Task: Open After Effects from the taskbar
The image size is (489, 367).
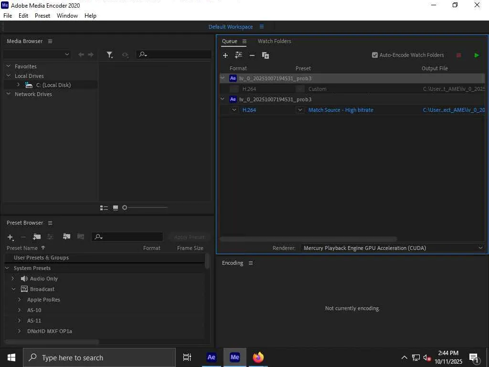Action: 211,357
